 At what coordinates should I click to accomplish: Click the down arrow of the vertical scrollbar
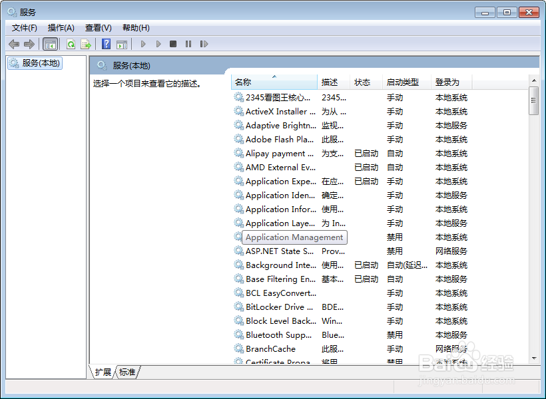(x=534, y=360)
